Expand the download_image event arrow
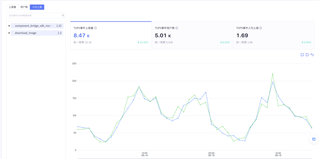Viewport: 319px width, 159px height. pos(9,33)
